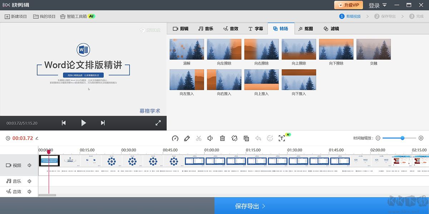Click the AI text recognition icon
The width and height of the screenshot is (429, 214).
(282, 138)
